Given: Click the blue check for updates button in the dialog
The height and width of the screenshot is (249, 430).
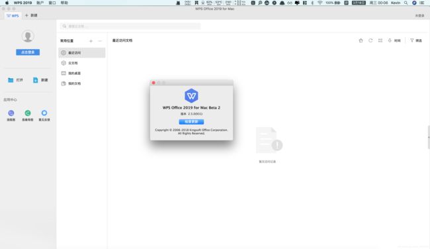Looking at the screenshot, I should [x=191, y=122].
